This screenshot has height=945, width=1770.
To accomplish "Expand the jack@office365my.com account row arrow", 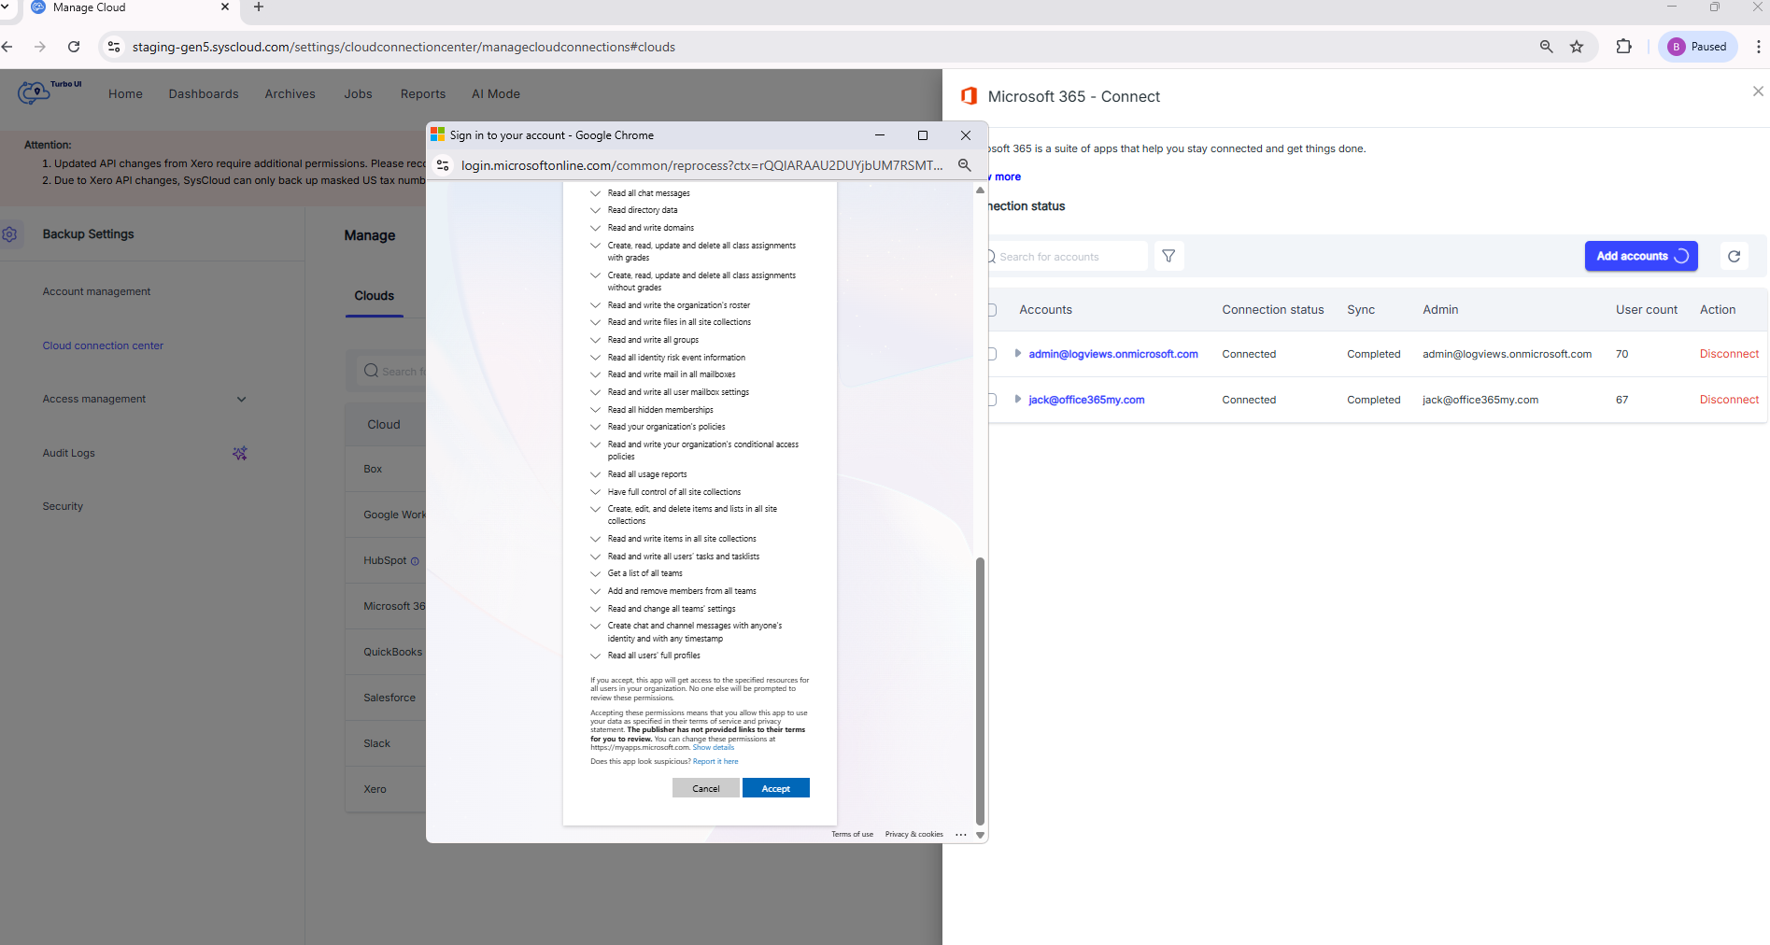I will tap(1017, 400).
